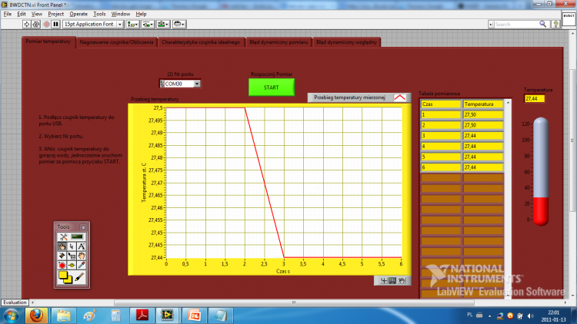577x324 pixels.
Task: Open the Edit menu
Action: coord(22,14)
